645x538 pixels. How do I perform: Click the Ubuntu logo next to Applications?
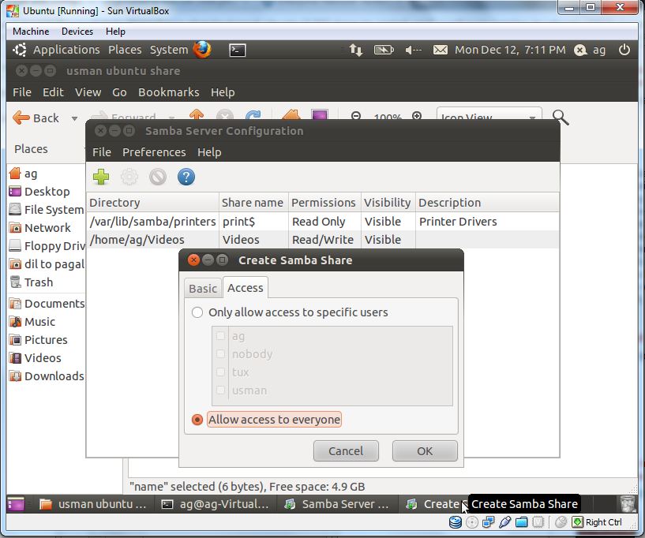tap(19, 50)
